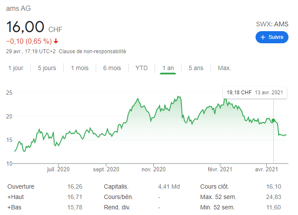The height and width of the screenshot is (215, 298).
Task: Select the YTD time range
Action: pyautogui.click(x=142, y=68)
